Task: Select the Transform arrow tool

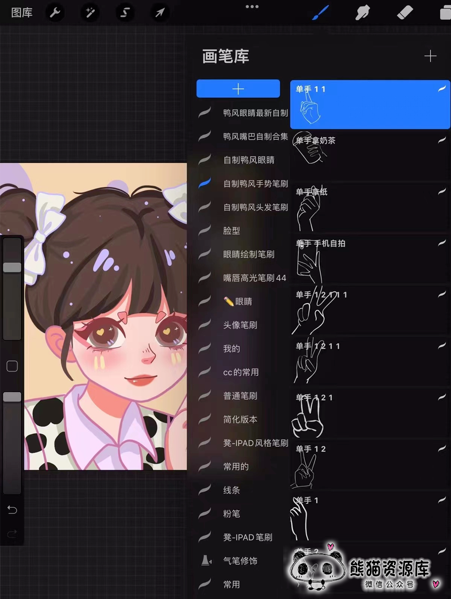Action: [x=159, y=13]
